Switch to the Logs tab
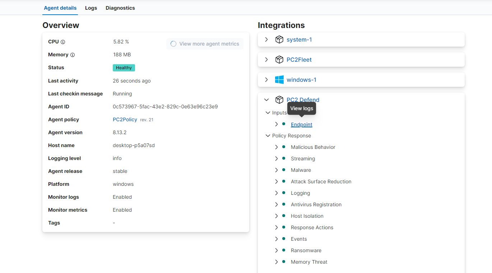 tap(91, 8)
